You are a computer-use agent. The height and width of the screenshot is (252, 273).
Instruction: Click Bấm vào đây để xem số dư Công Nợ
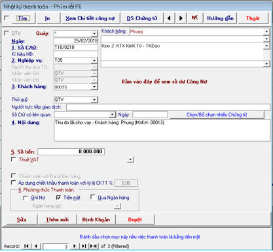[164, 82]
